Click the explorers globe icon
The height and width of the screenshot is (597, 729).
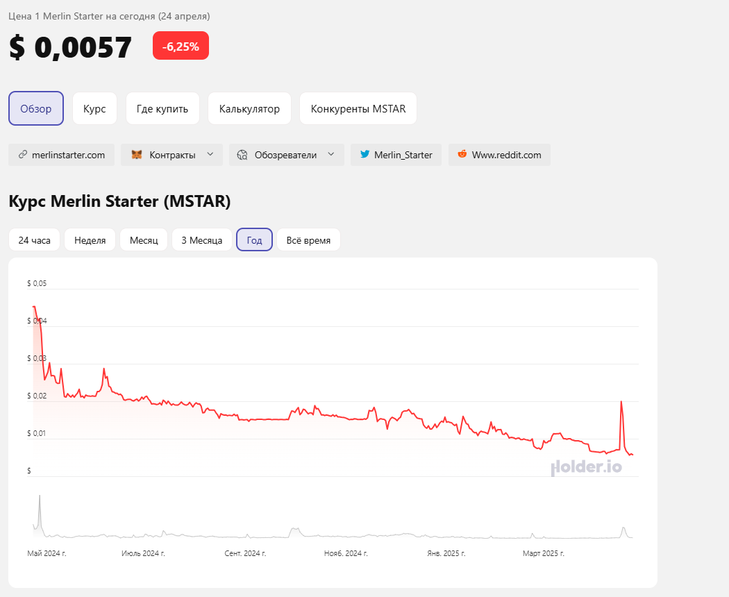242,155
